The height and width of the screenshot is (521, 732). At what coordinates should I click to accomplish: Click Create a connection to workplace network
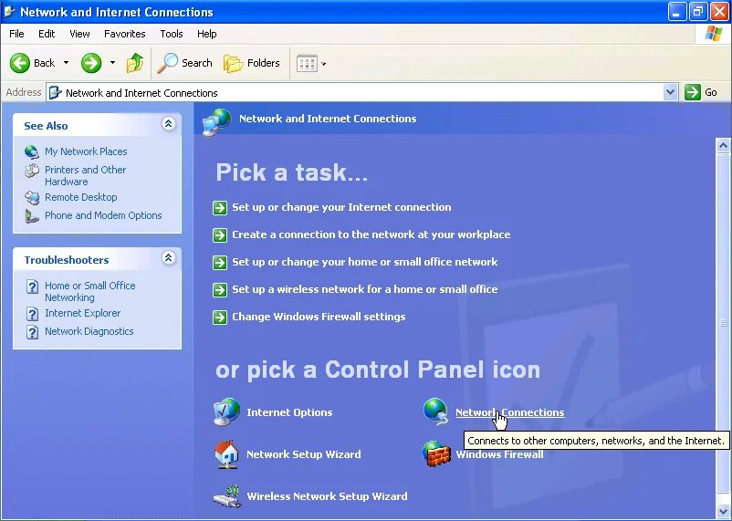[x=371, y=234]
